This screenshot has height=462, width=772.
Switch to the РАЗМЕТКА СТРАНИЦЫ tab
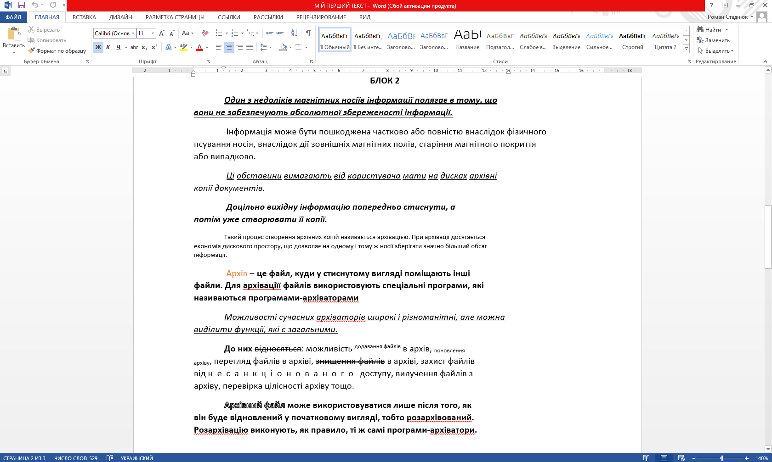175,17
